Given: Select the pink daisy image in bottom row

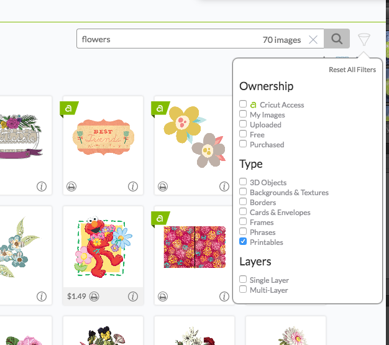Looking at the screenshot, I should point(292,336).
